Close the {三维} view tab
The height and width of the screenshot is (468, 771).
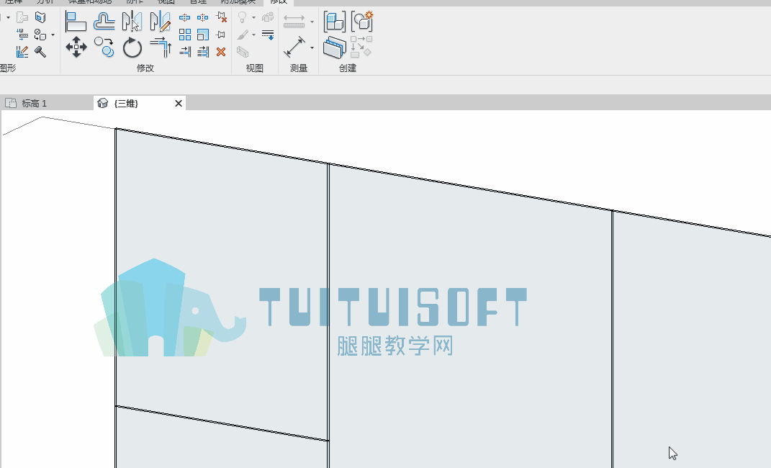tap(179, 103)
